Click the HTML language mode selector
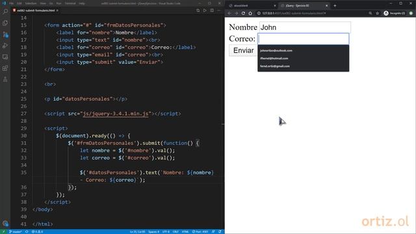This screenshot has height=234, width=416. click(x=185, y=231)
